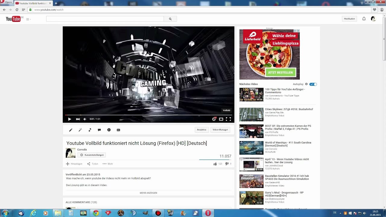Viewport: 386px width, 217px height.
Task: Open the info cards icon
Action: [109, 130]
